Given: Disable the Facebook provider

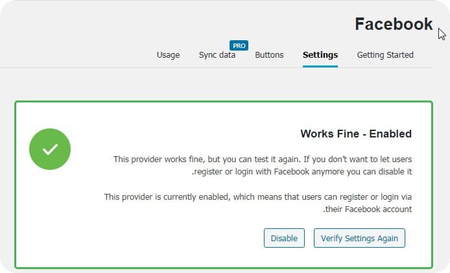Looking at the screenshot, I should [284, 238].
